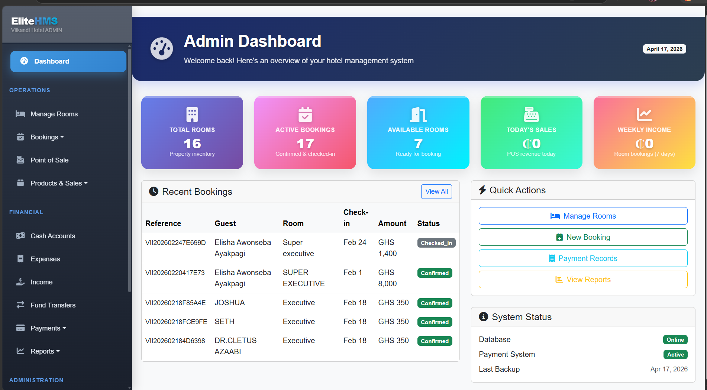This screenshot has width=707, height=390.
Task: Open New Booking from Quick Actions
Action: 582,237
